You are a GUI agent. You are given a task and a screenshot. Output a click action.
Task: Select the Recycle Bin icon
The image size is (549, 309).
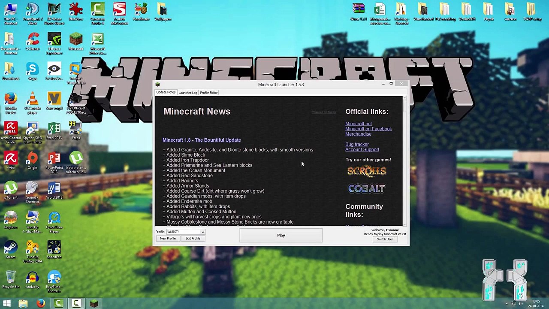11,280
